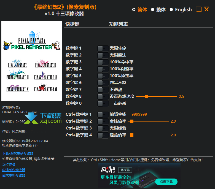Viewport: 215px width, 189px height.
Task: Click the 金钱倍率 slider handle
Action: (x=132, y=121)
